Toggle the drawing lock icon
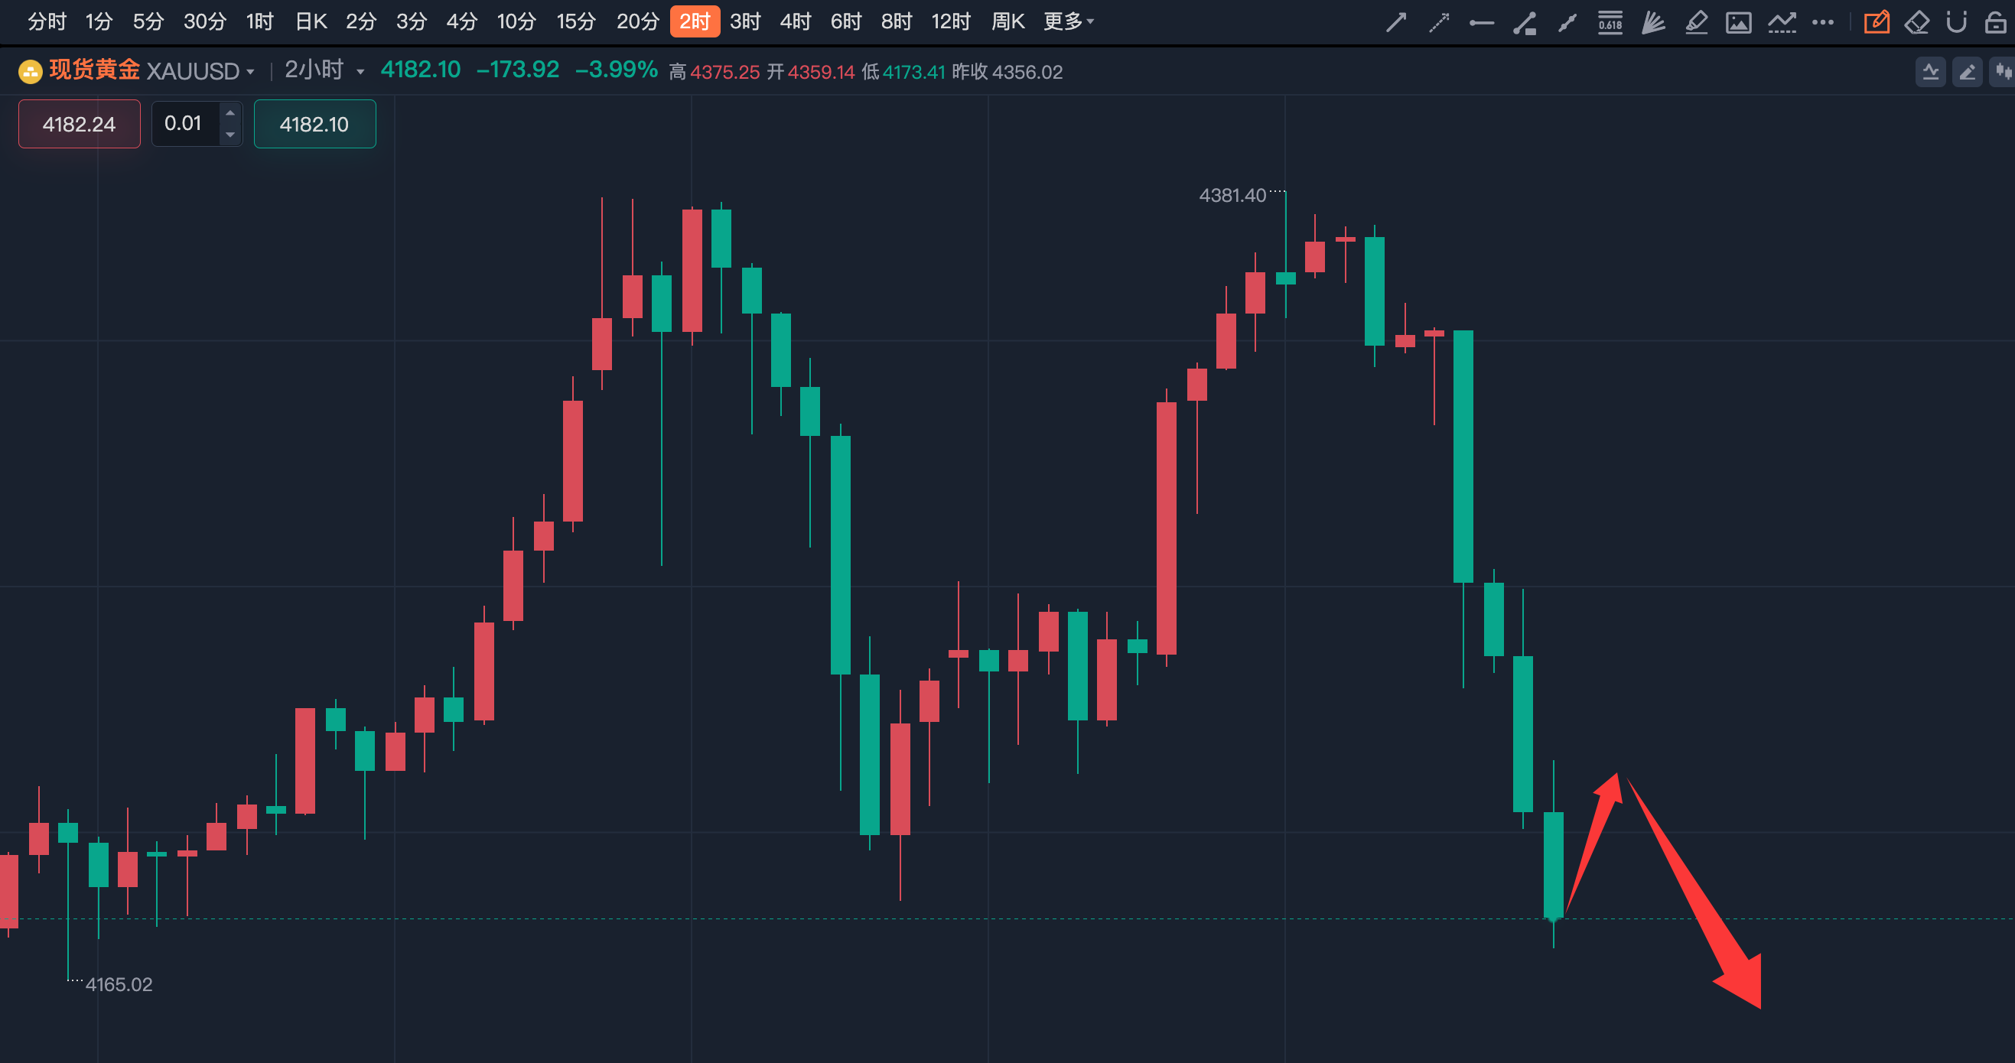The image size is (2015, 1063). pyautogui.click(x=1995, y=23)
